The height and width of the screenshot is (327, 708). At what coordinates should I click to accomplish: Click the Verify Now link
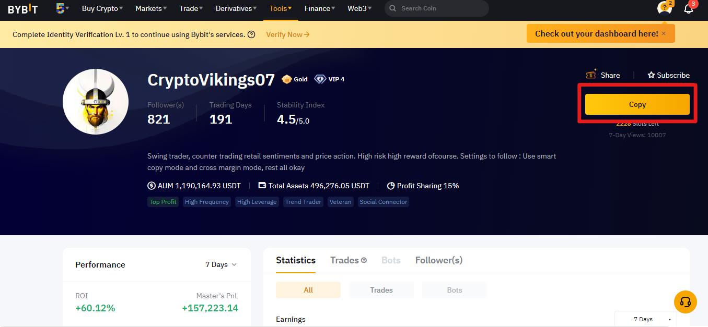288,34
